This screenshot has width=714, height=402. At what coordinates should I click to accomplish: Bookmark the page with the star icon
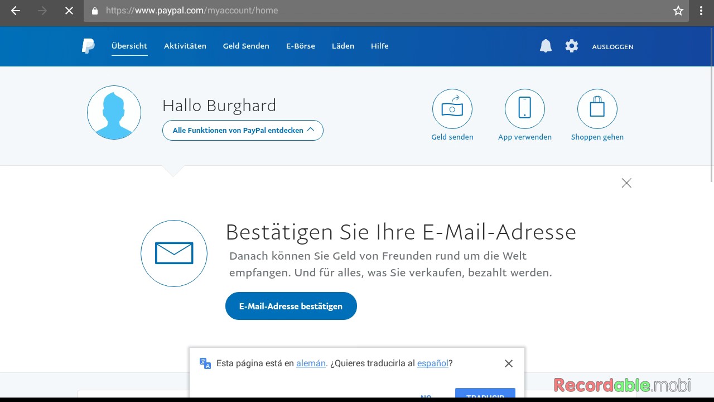pos(678,11)
